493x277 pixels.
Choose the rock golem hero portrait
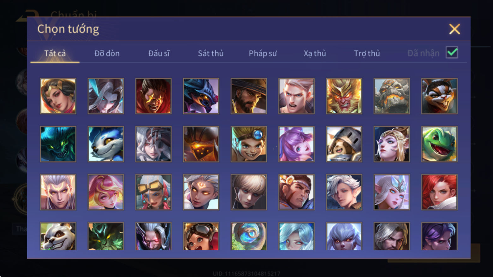(x=391, y=96)
